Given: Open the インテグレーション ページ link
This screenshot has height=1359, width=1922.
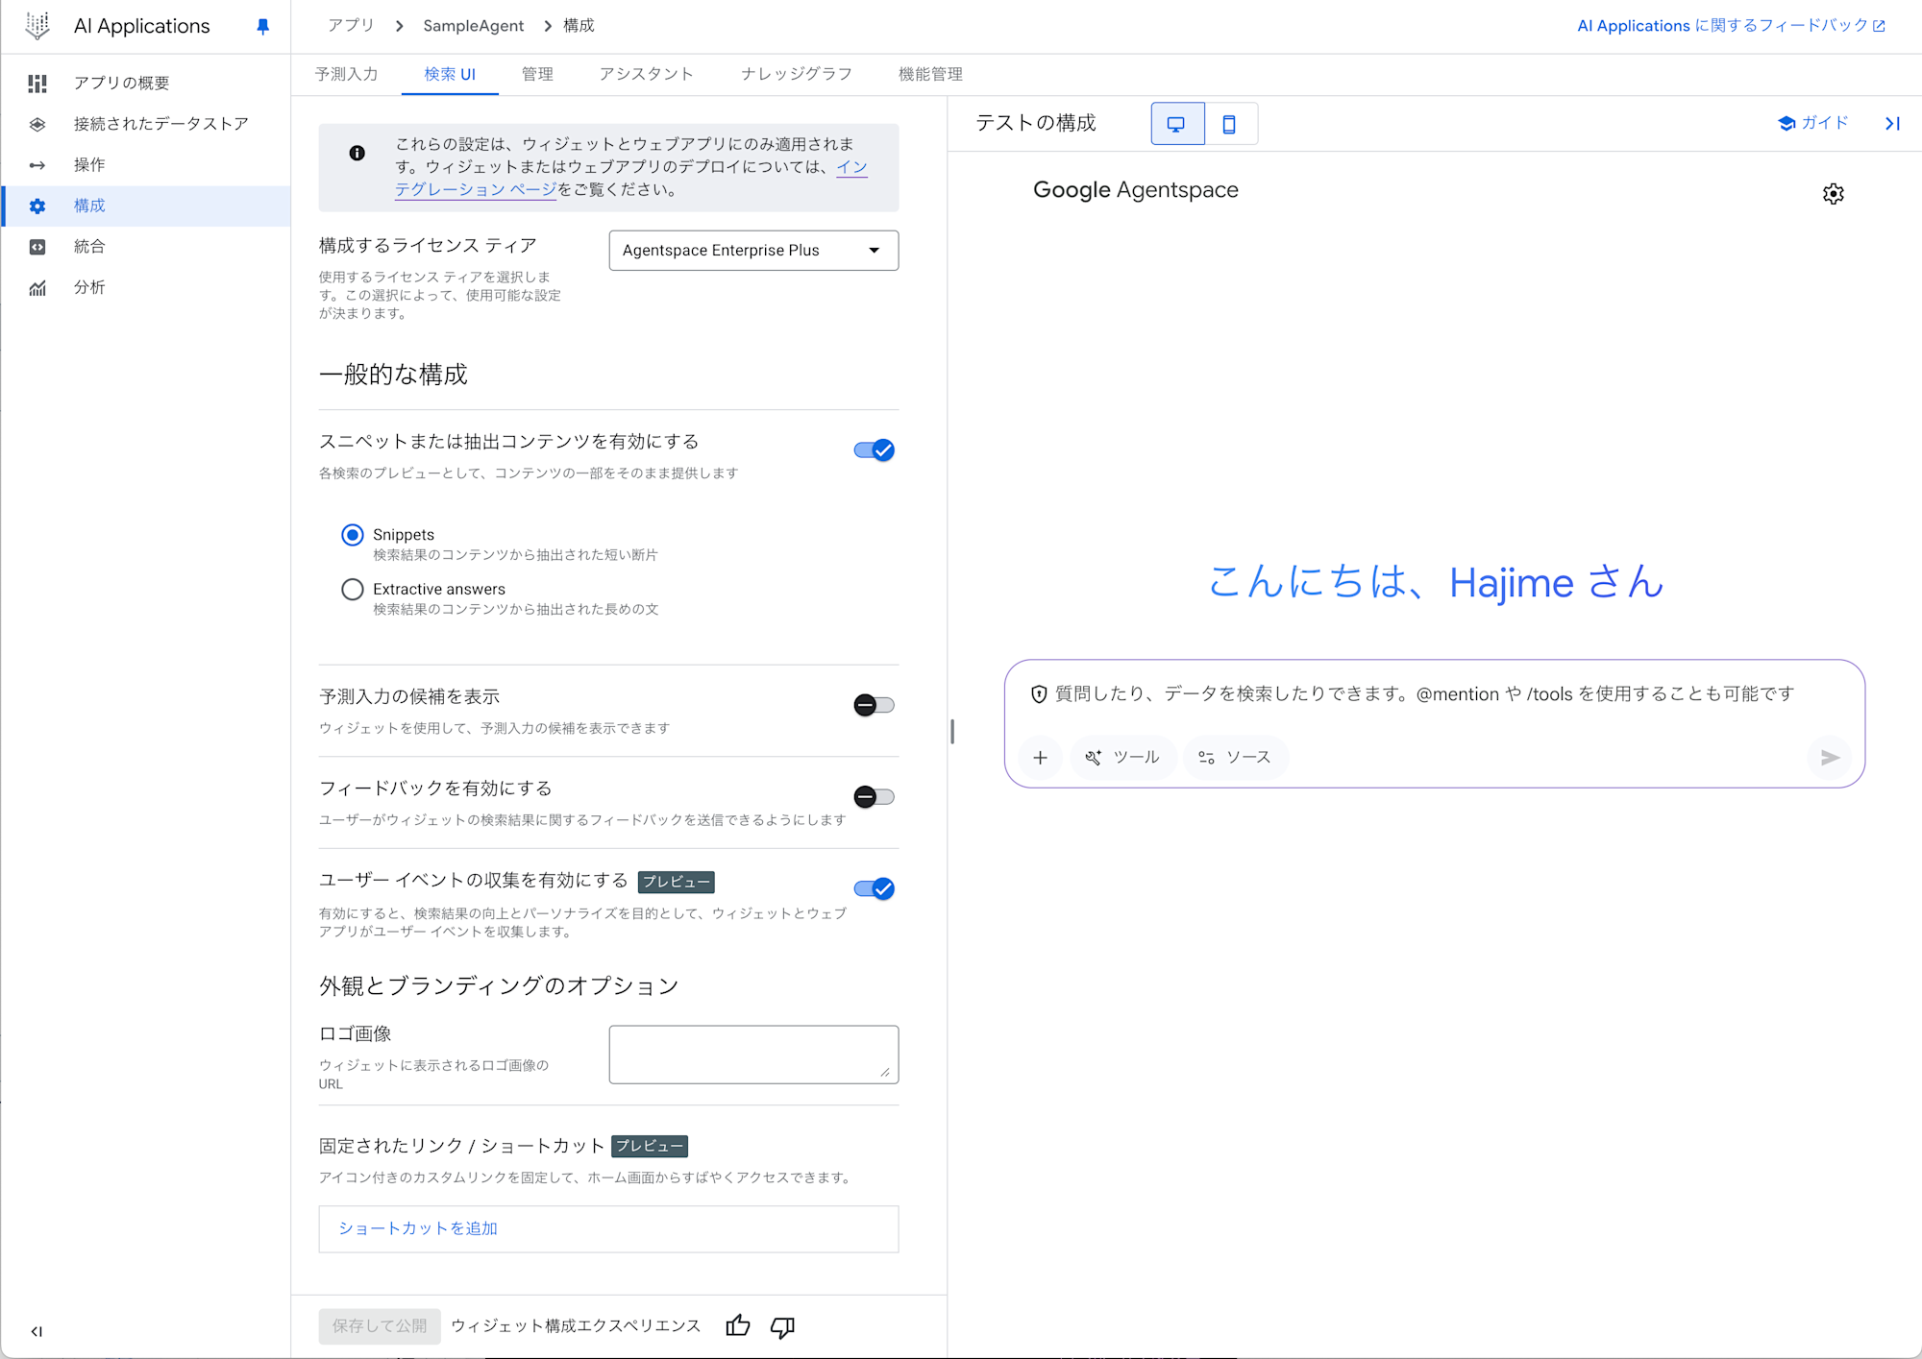Looking at the screenshot, I should [477, 189].
